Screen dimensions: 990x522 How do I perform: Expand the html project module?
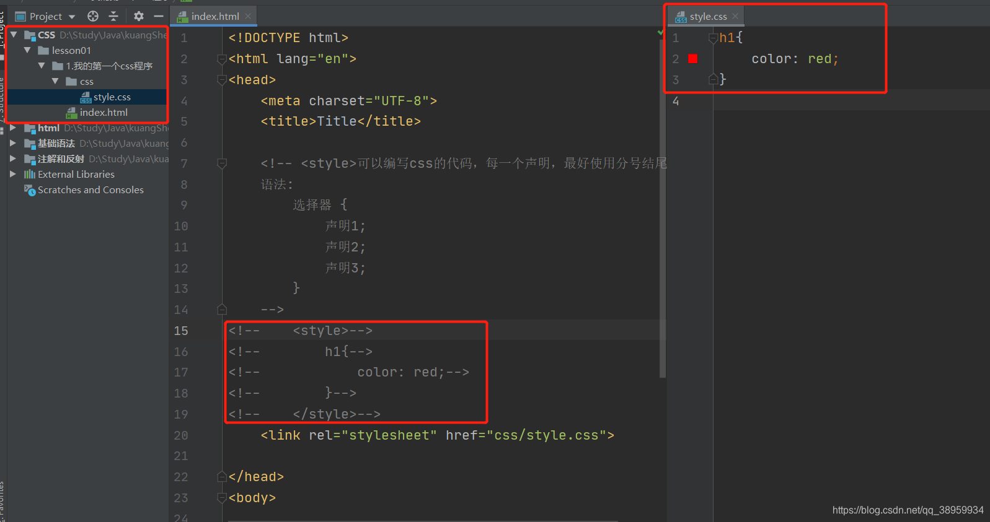(13, 128)
